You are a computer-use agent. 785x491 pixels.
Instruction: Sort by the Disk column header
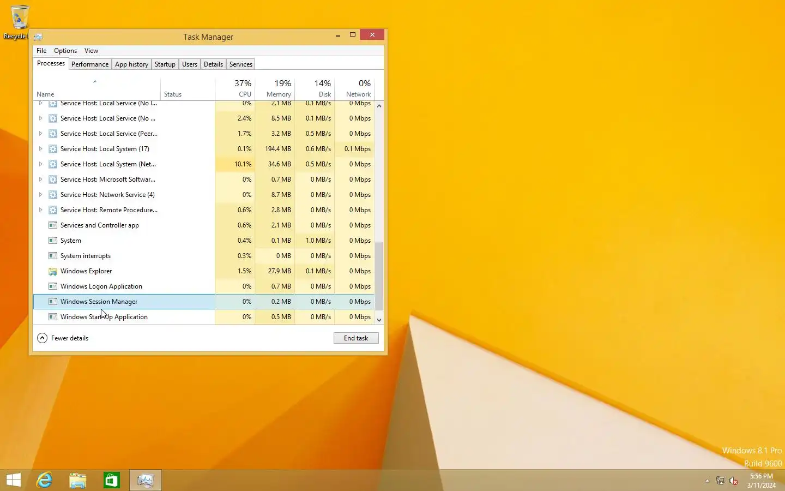(315, 88)
